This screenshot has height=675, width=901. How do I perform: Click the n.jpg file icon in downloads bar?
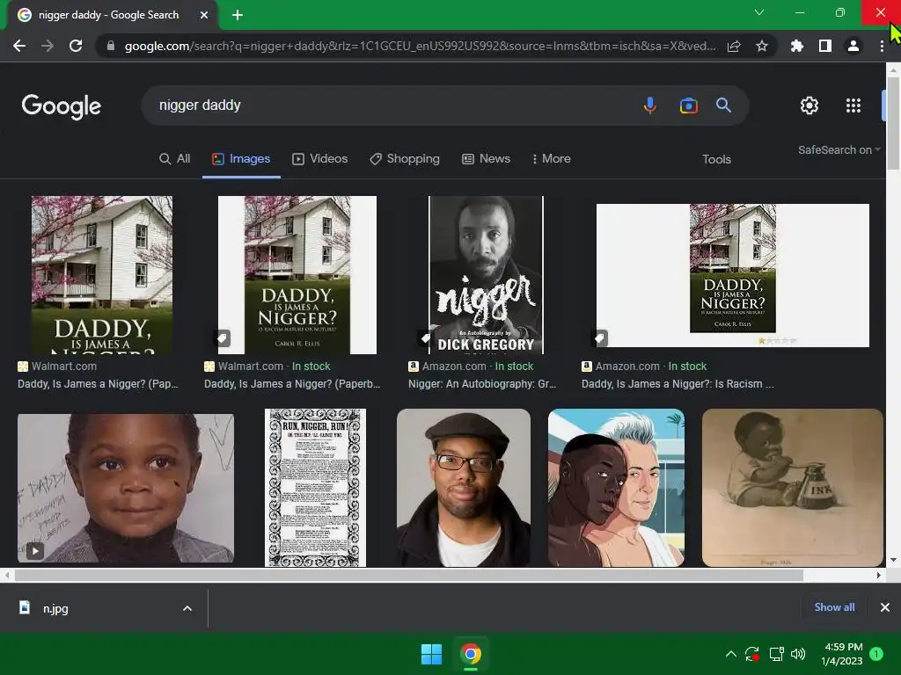[25, 607]
